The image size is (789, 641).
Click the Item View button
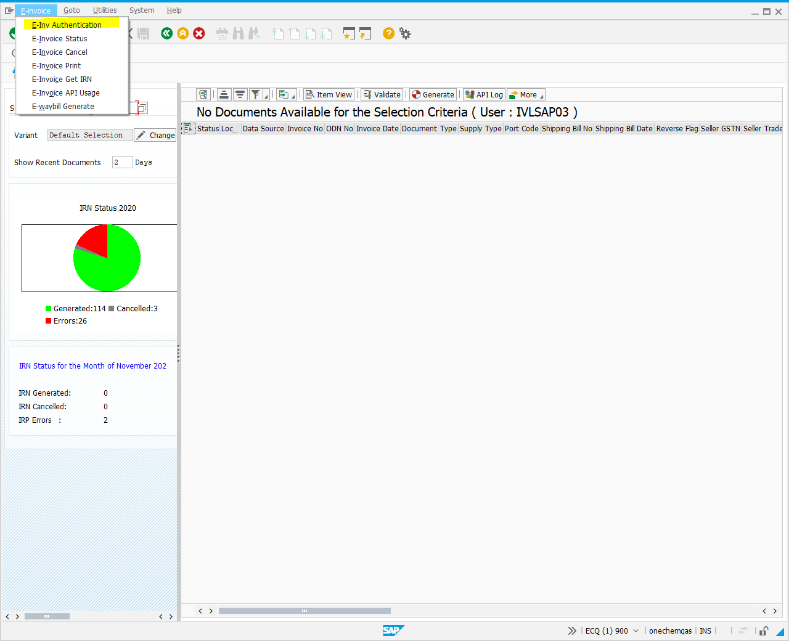pyautogui.click(x=329, y=94)
